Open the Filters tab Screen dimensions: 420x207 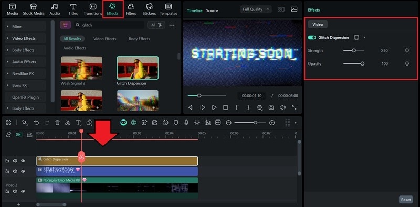(x=131, y=9)
